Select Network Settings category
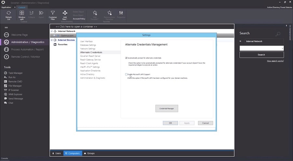Image resolution: width=293 pixels, height=161 pixels. [88, 49]
